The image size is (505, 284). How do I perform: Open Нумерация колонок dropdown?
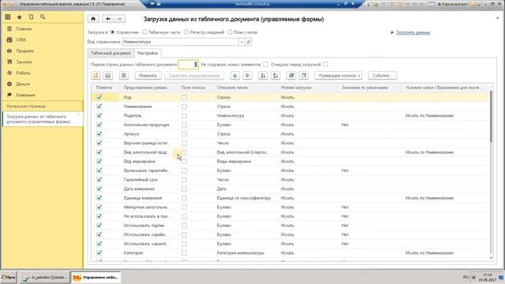pos(339,76)
